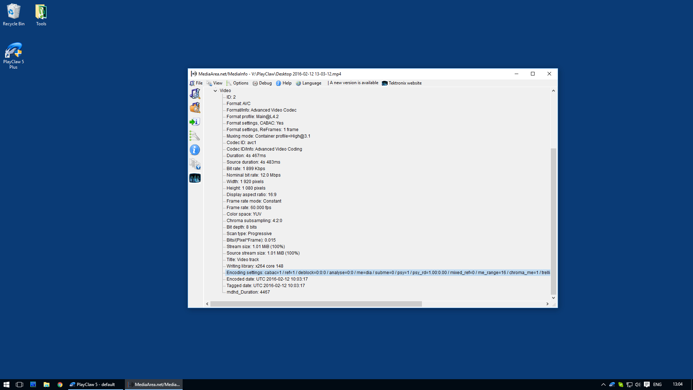The width and height of the screenshot is (693, 390).
Task: Open the Language menu
Action: point(311,83)
